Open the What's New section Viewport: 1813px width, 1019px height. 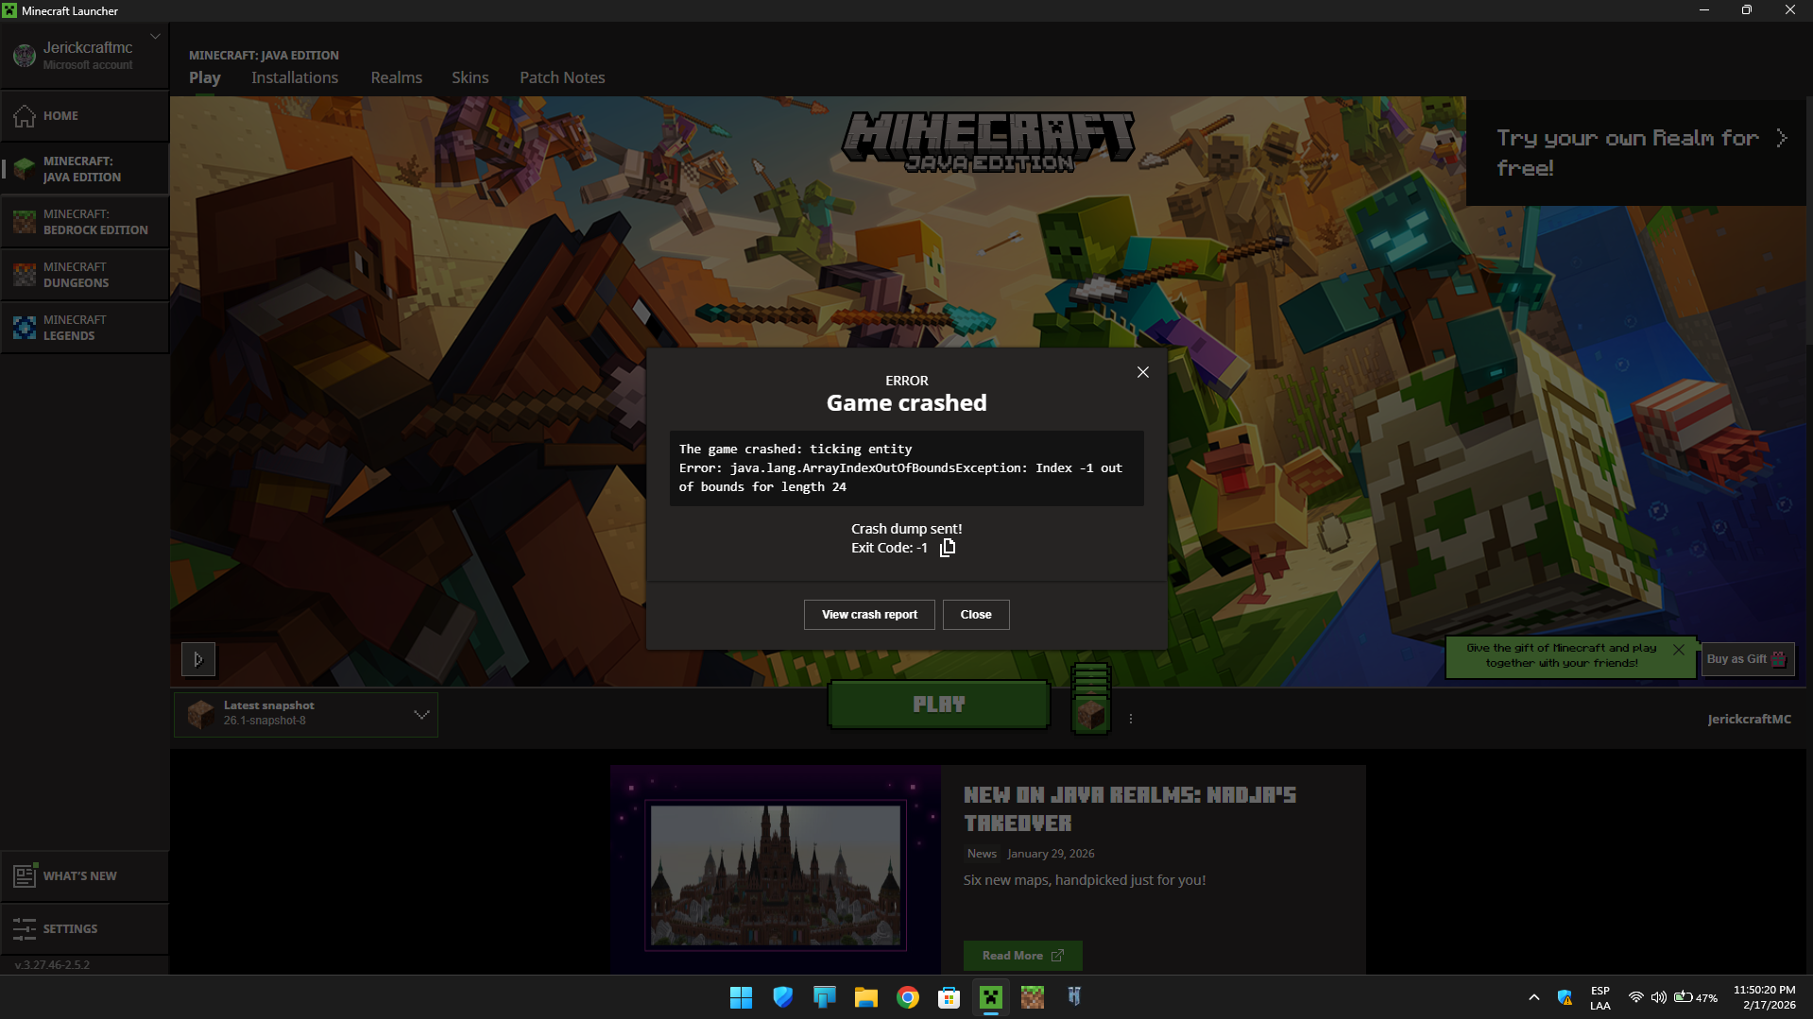(85, 876)
